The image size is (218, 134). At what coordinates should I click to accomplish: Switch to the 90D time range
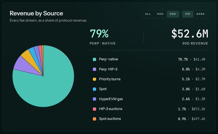click(x=160, y=14)
